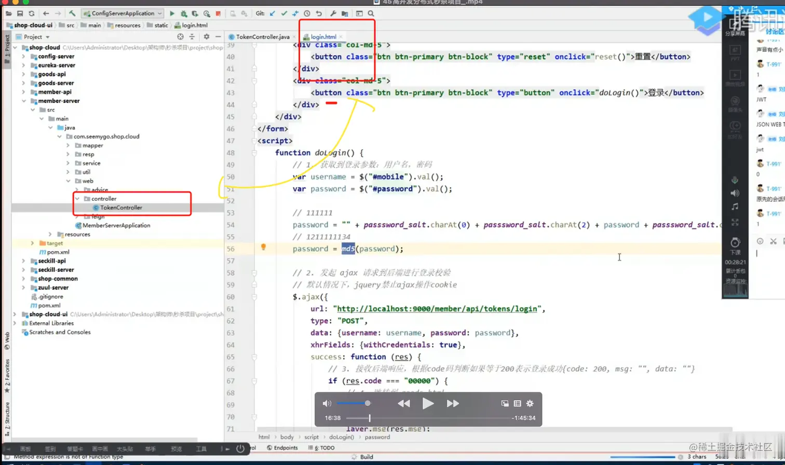Expand the eureka-server module
785x465 pixels.
(23, 65)
